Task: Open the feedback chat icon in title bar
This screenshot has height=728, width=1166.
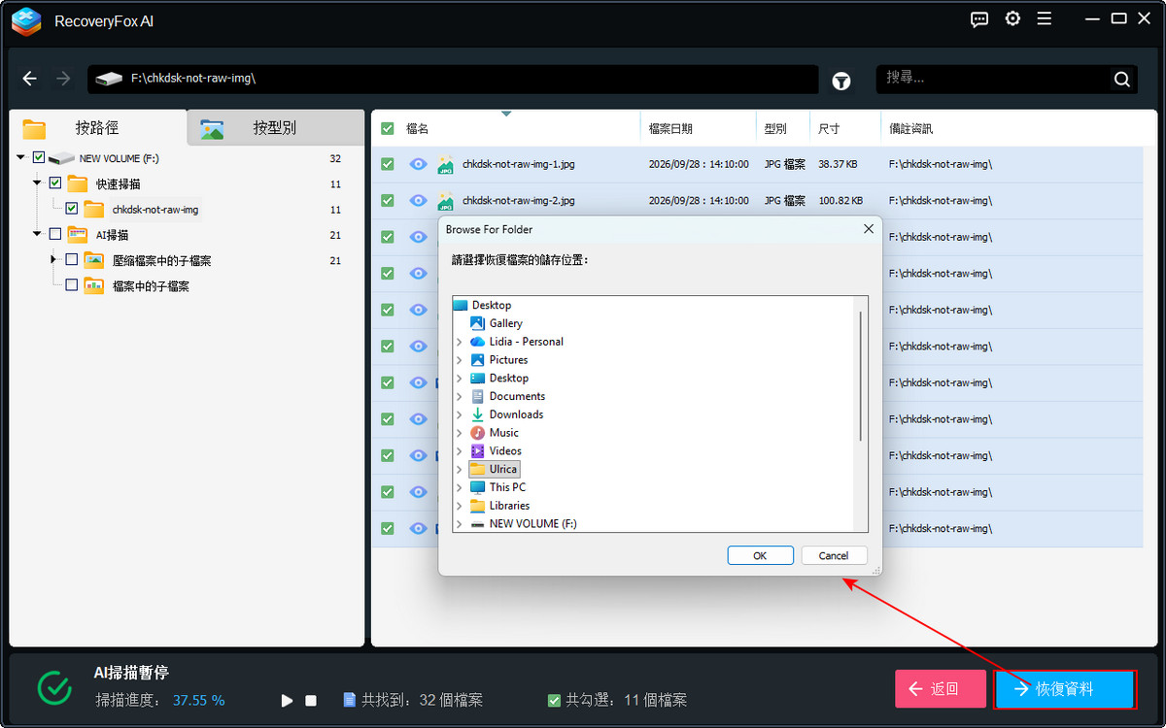Action: (979, 18)
